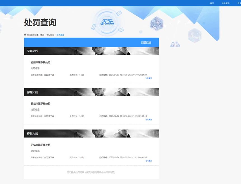Expand the 2023/10/24 punishment record
The height and width of the screenshot is (184, 241).
point(149,161)
